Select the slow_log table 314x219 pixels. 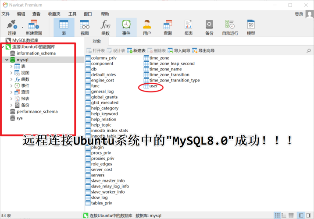(97, 198)
